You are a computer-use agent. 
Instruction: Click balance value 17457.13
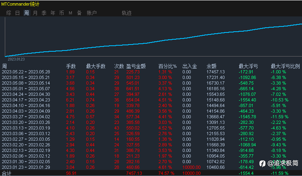(x=216, y=72)
